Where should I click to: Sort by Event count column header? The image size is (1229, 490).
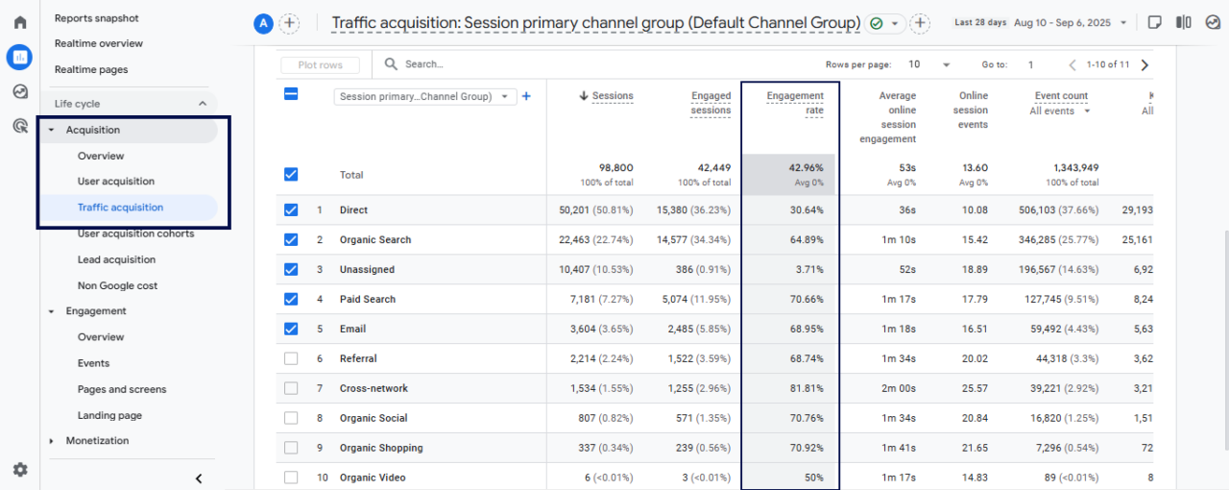point(1061,96)
